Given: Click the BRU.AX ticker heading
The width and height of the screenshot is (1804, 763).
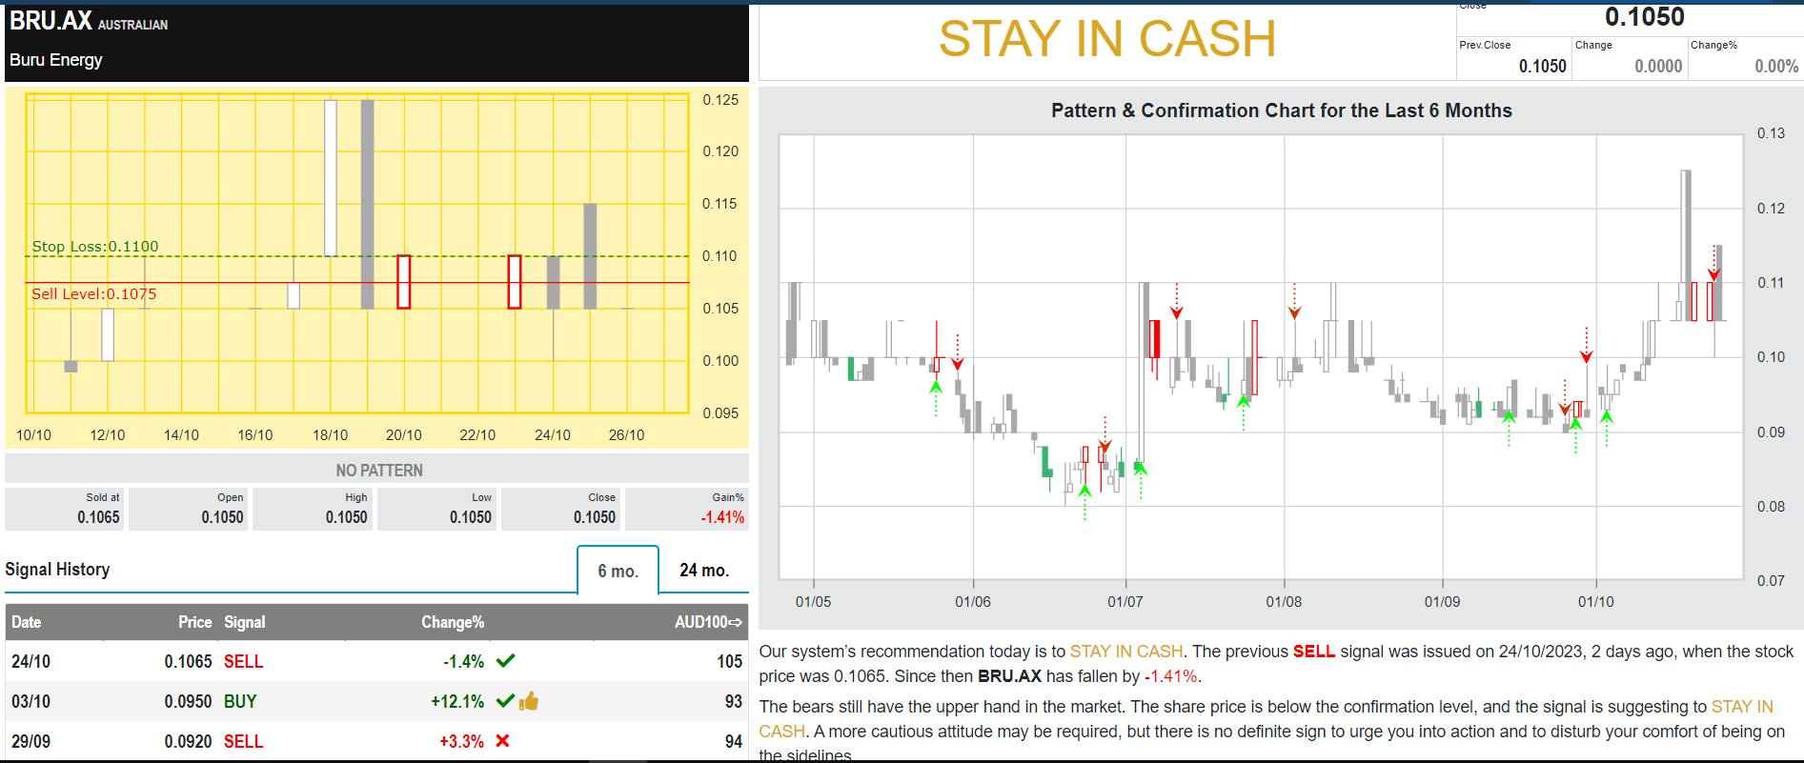Looking at the screenshot, I should (51, 21).
